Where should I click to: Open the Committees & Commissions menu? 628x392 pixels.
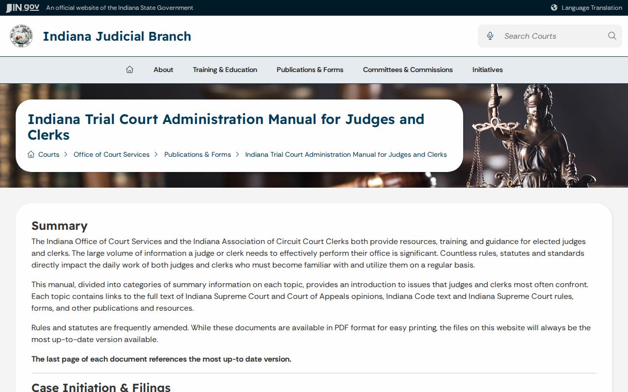tap(408, 70)
